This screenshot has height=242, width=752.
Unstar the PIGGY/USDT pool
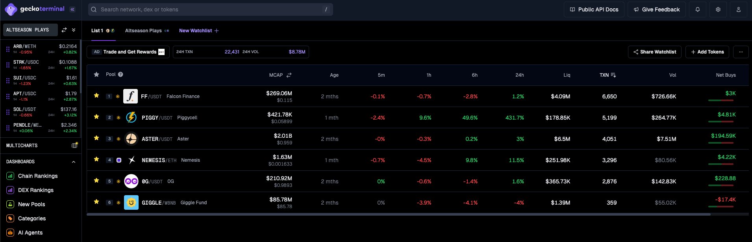[96, 117]
